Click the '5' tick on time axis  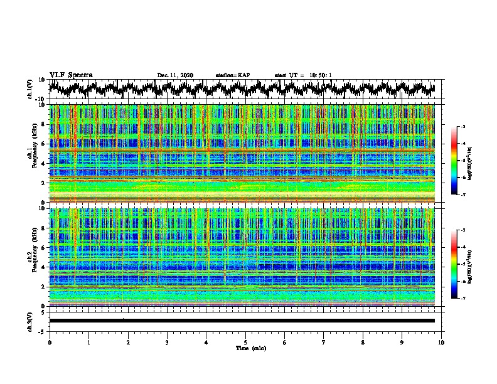tap(245, 343)
